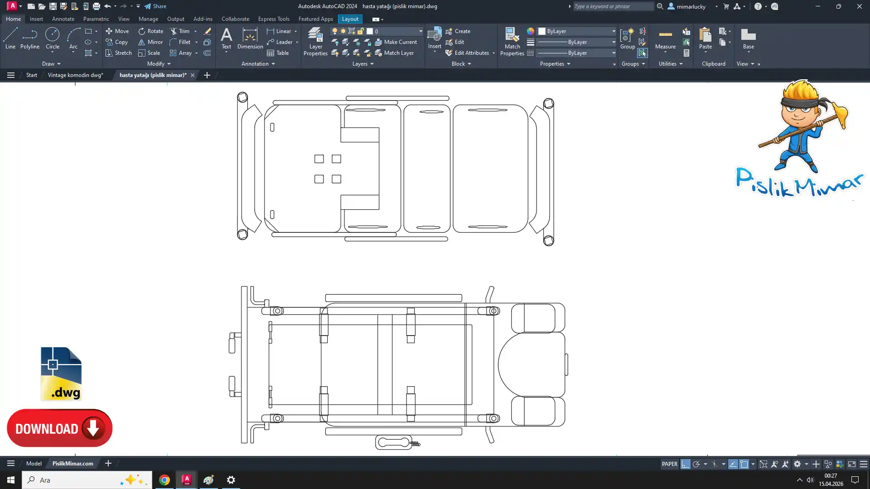
Task: Toggle Ortho mode in status bar
Action: [685, 464]
